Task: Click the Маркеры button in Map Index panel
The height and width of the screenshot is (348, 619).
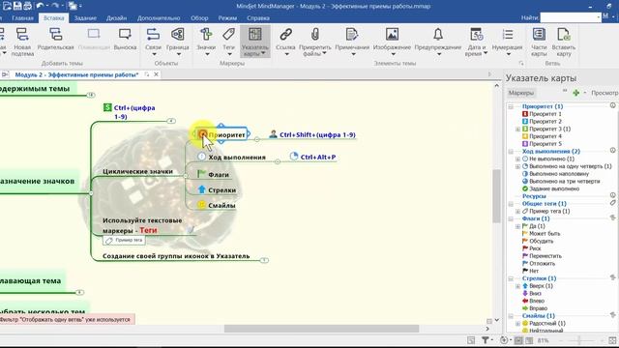Action: 520,93
